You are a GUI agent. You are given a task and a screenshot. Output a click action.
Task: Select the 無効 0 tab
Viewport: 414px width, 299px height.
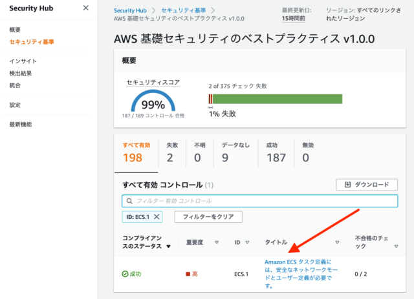pos(308,153)
